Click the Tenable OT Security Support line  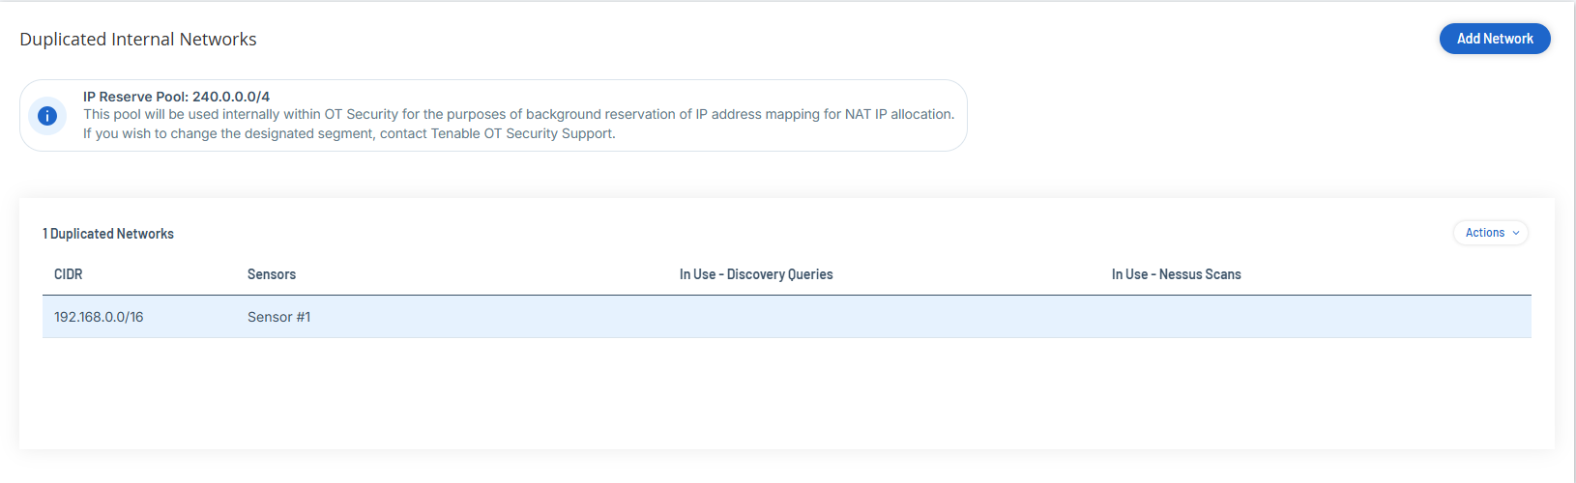click(x=349, y=133)
